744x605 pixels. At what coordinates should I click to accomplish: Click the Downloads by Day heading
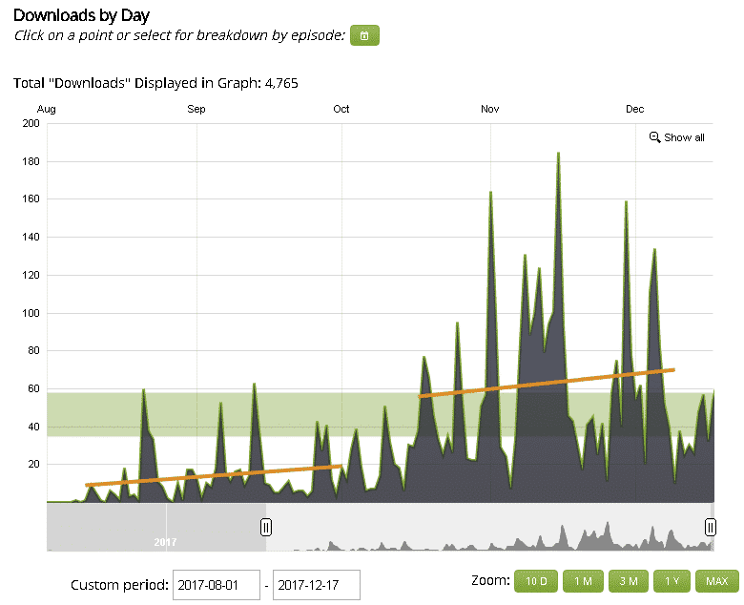(x=81, y=15)
